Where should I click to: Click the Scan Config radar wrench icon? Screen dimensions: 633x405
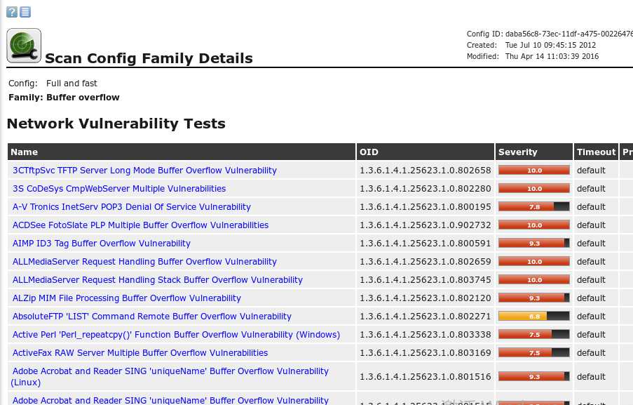tap(24, 46)
